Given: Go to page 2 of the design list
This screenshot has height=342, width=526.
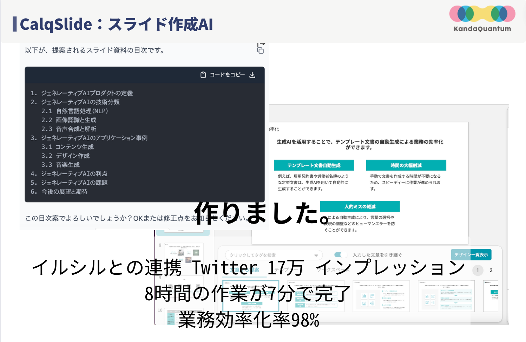Looking at the screenshot, I should pyautogui.click(x=492, y=270).
